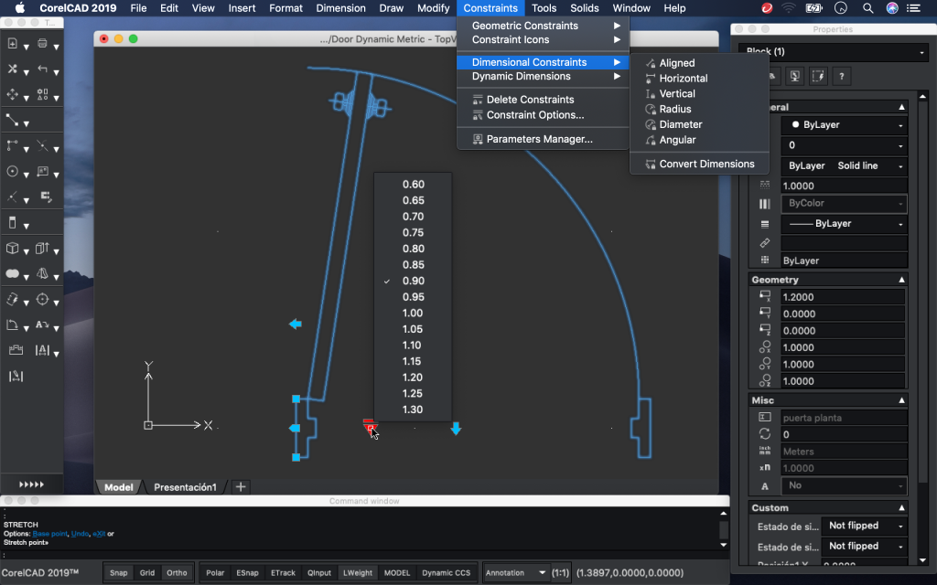Select the 3D Box solid tool

(x=12, y=249)
